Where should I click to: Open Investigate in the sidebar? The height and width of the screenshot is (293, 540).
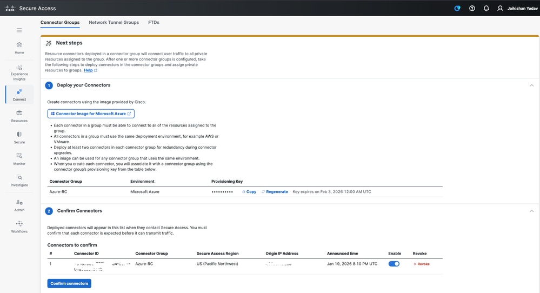pos(19,181)
